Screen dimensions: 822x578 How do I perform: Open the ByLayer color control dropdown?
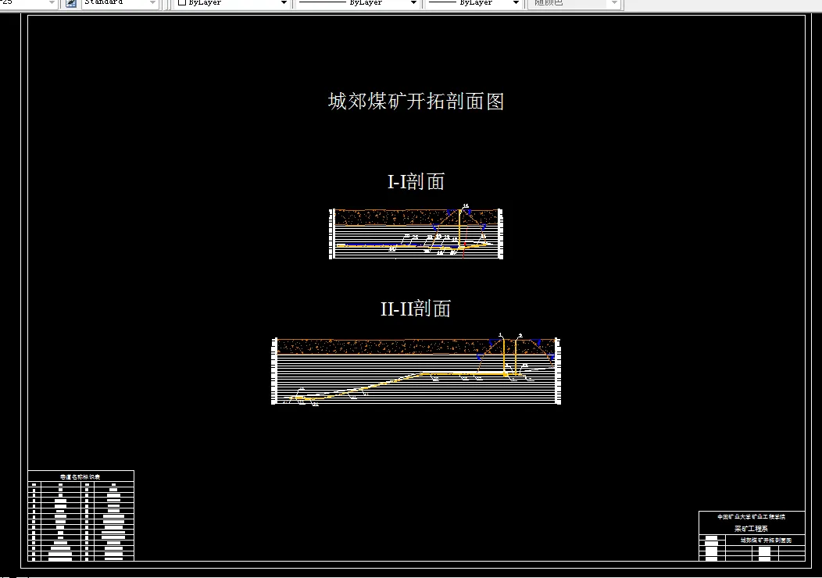pyautogui.click(x=233, y=3)
